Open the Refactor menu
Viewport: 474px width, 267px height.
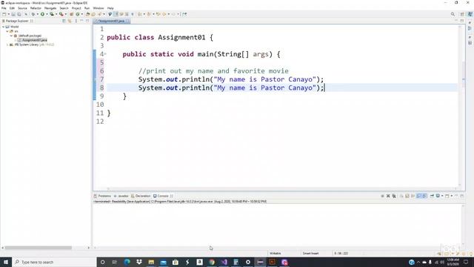(36, 8)
